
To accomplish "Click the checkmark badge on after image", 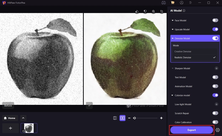I will click(89, 105).
